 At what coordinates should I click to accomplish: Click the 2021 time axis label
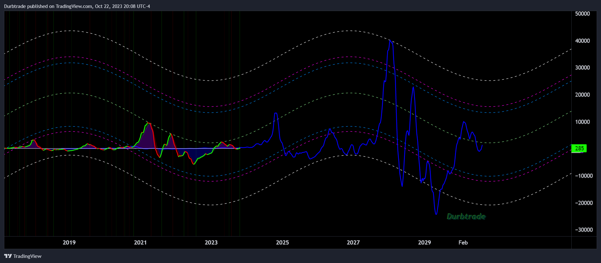(x=140, y=243)
